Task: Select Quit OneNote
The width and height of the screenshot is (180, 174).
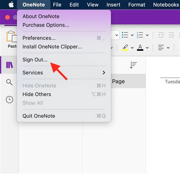Action: (x=64, y=116)
